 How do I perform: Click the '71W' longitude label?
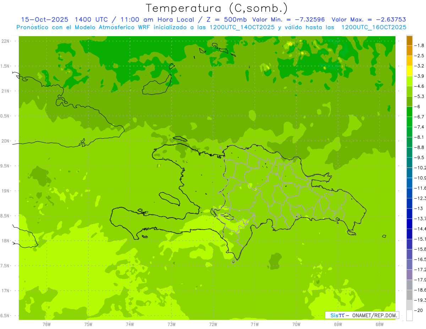[x=255, y=324]
